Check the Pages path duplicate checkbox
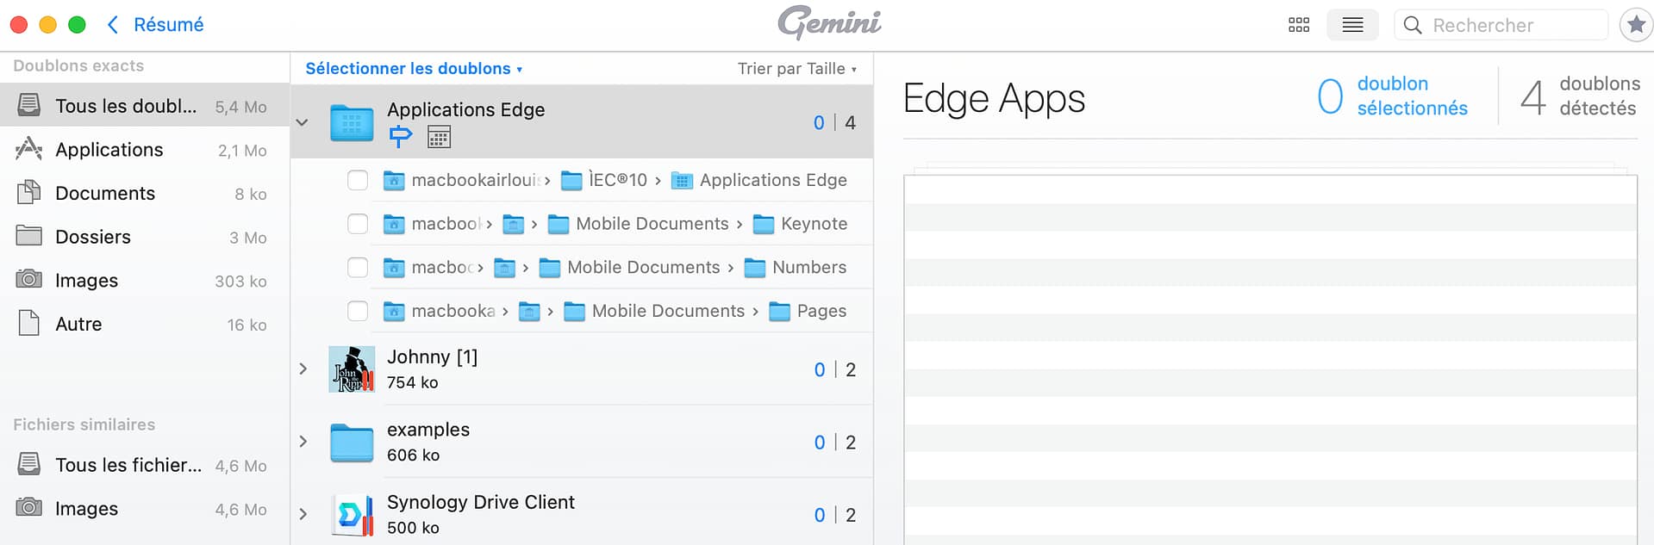The height and width of the screenshot is (545, 1654). [x=358, y=311]
